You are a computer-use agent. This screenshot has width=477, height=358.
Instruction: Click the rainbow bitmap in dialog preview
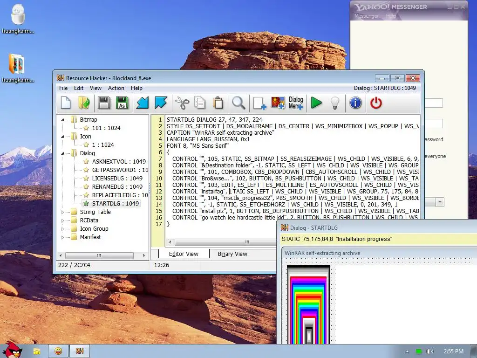pos(308,304)
